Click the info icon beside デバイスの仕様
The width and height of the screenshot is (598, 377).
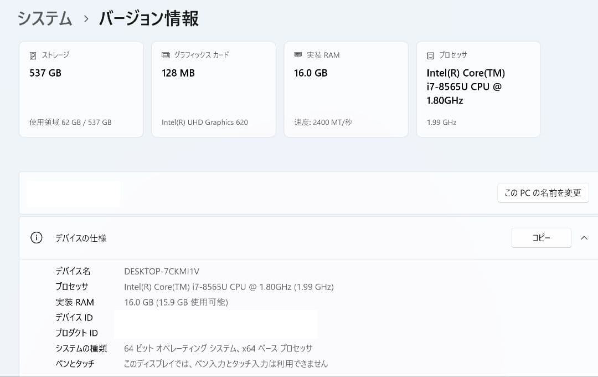tap(36, 237)
